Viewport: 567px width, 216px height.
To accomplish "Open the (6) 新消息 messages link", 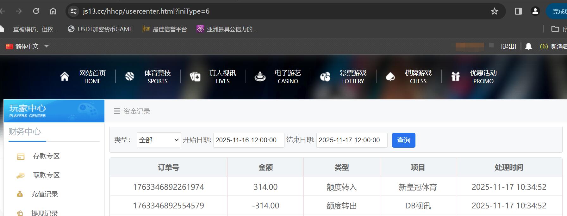I will click(553, 46).
